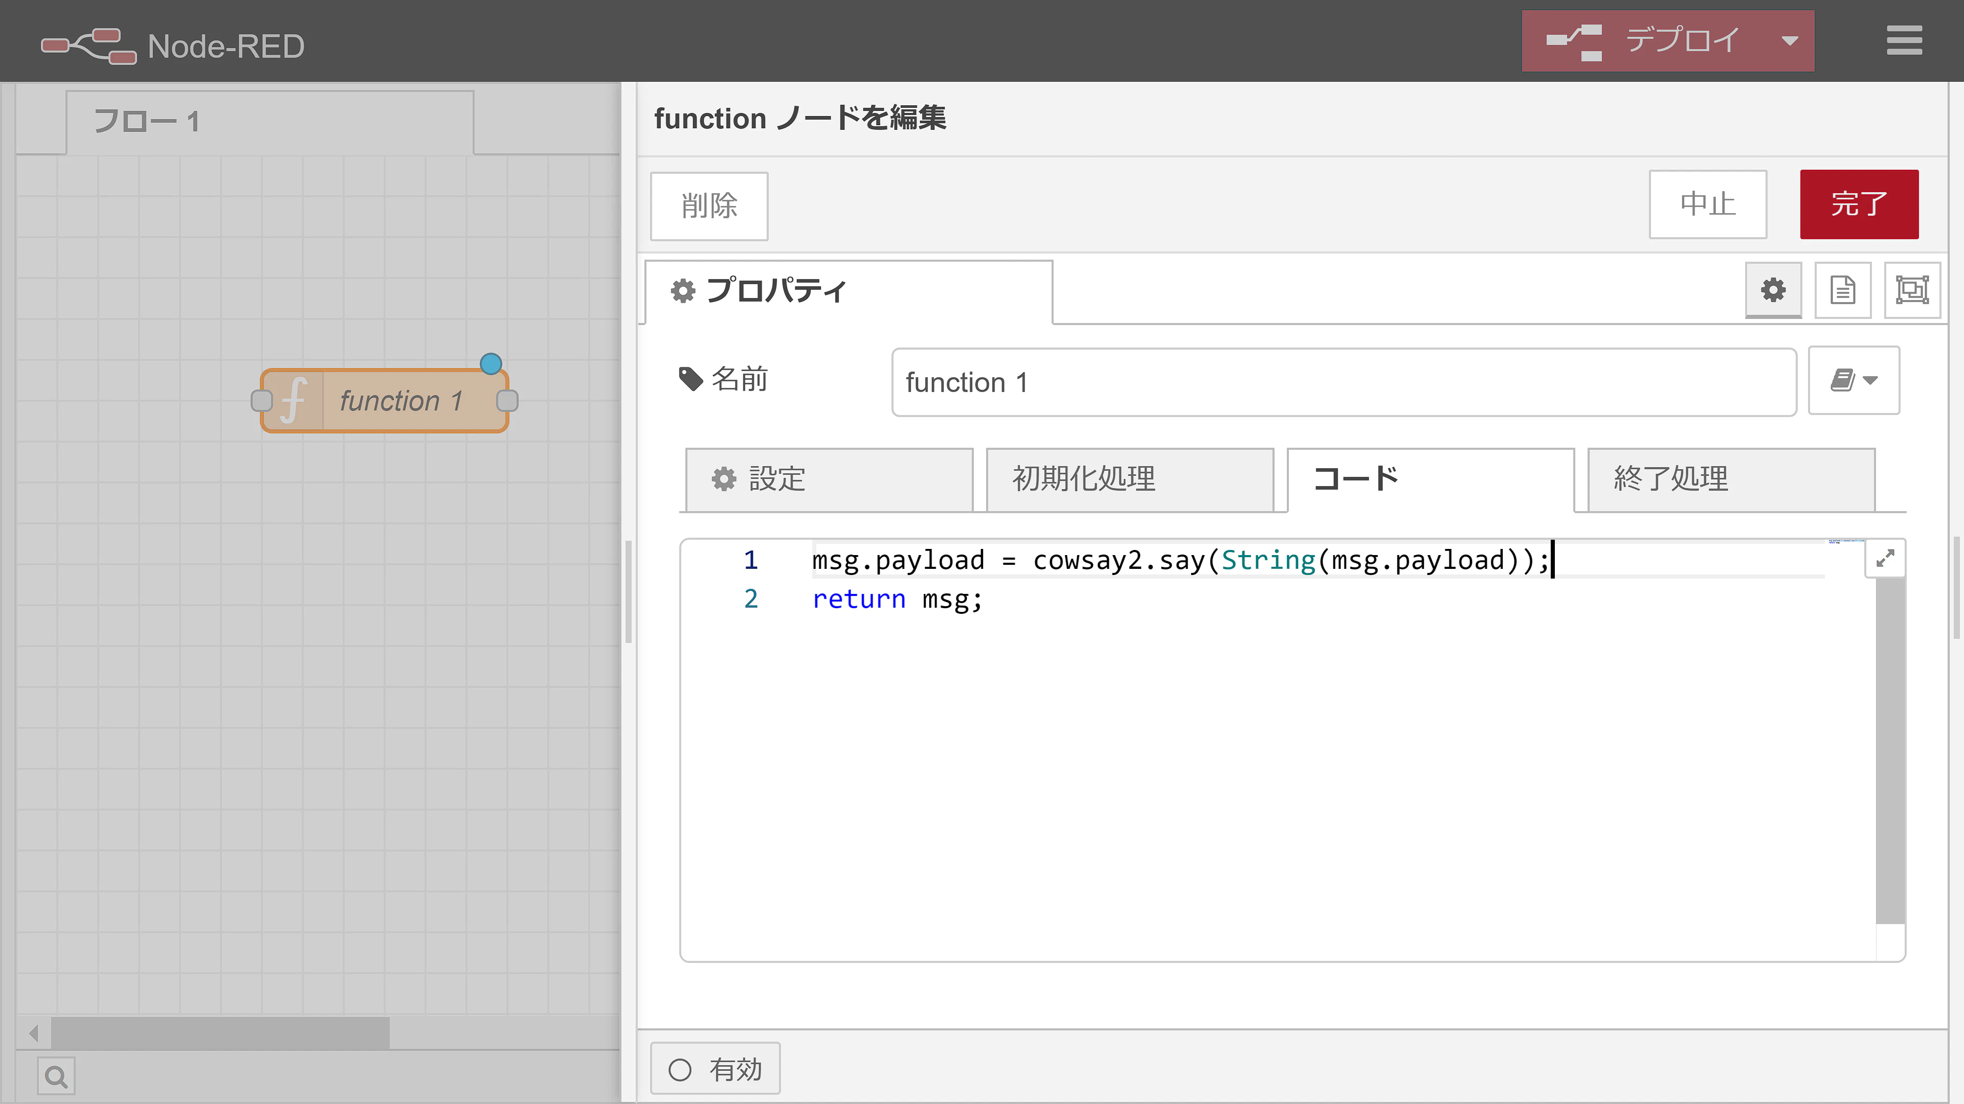Open the library book dropdown
1964x1104 pixels.
tap(1854, 380)
